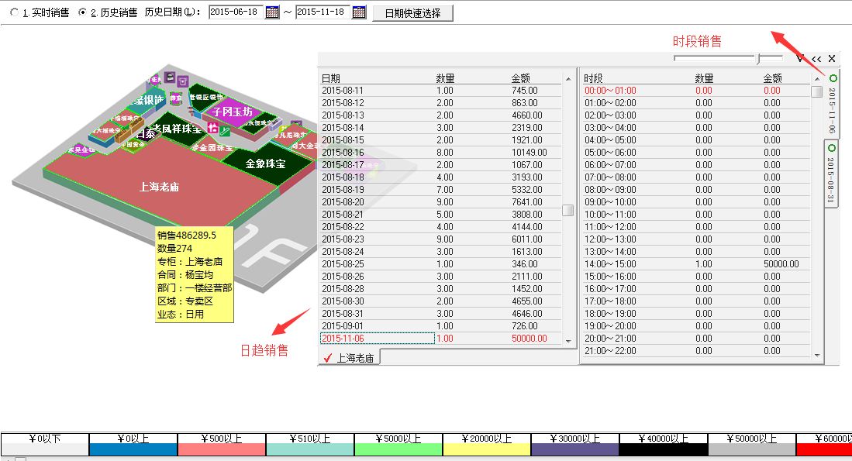Collapse panel using the V arrow
The height and width of the screenshot is (461, 852).
point(800,58)
